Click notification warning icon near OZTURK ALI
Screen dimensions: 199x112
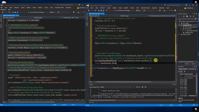185,8
